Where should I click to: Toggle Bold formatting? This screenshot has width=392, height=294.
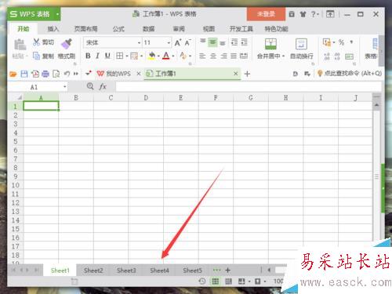pos(88,56)
